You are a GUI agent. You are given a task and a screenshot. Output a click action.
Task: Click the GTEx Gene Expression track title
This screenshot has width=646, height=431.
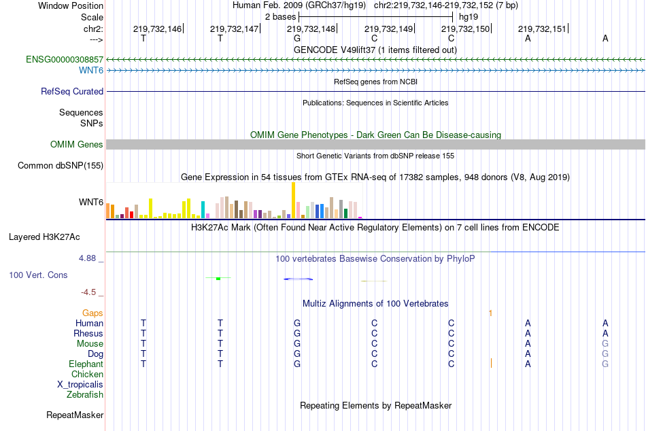375,177
